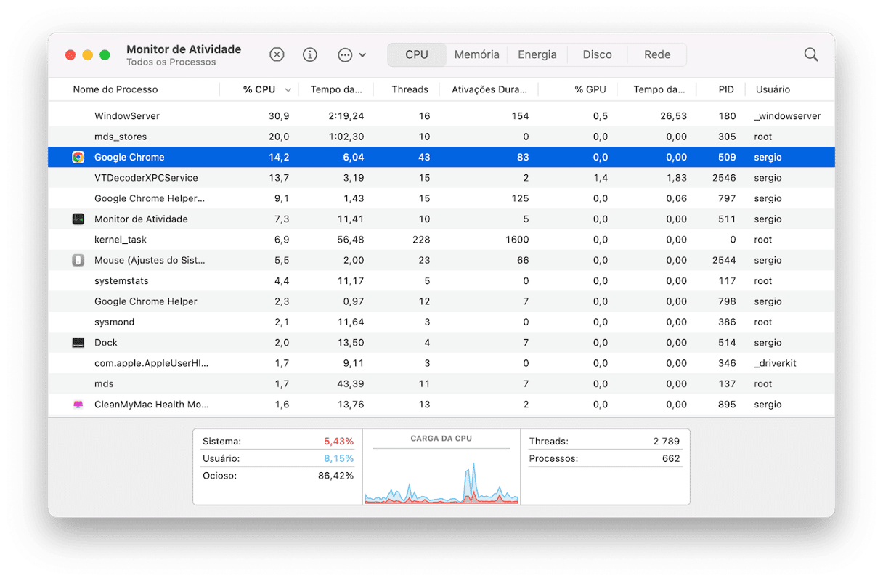Click the Google Chrome app icon

[x=78, y=157]
